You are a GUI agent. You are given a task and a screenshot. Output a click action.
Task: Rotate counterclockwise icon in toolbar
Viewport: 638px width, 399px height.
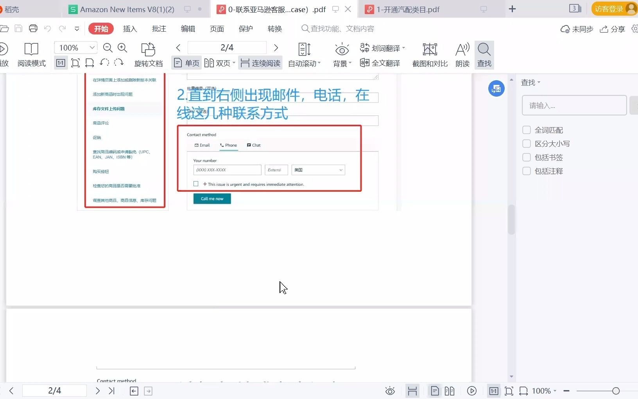point(104,63)
